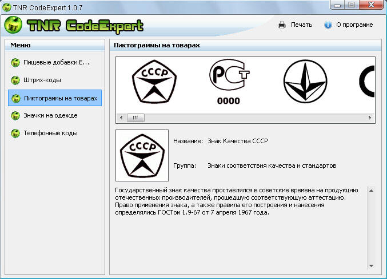Screen dimensions: 387x279
Task: Click the gallery scrollbar right arrow
Action: pyautogui.click(x=370, y=118)
